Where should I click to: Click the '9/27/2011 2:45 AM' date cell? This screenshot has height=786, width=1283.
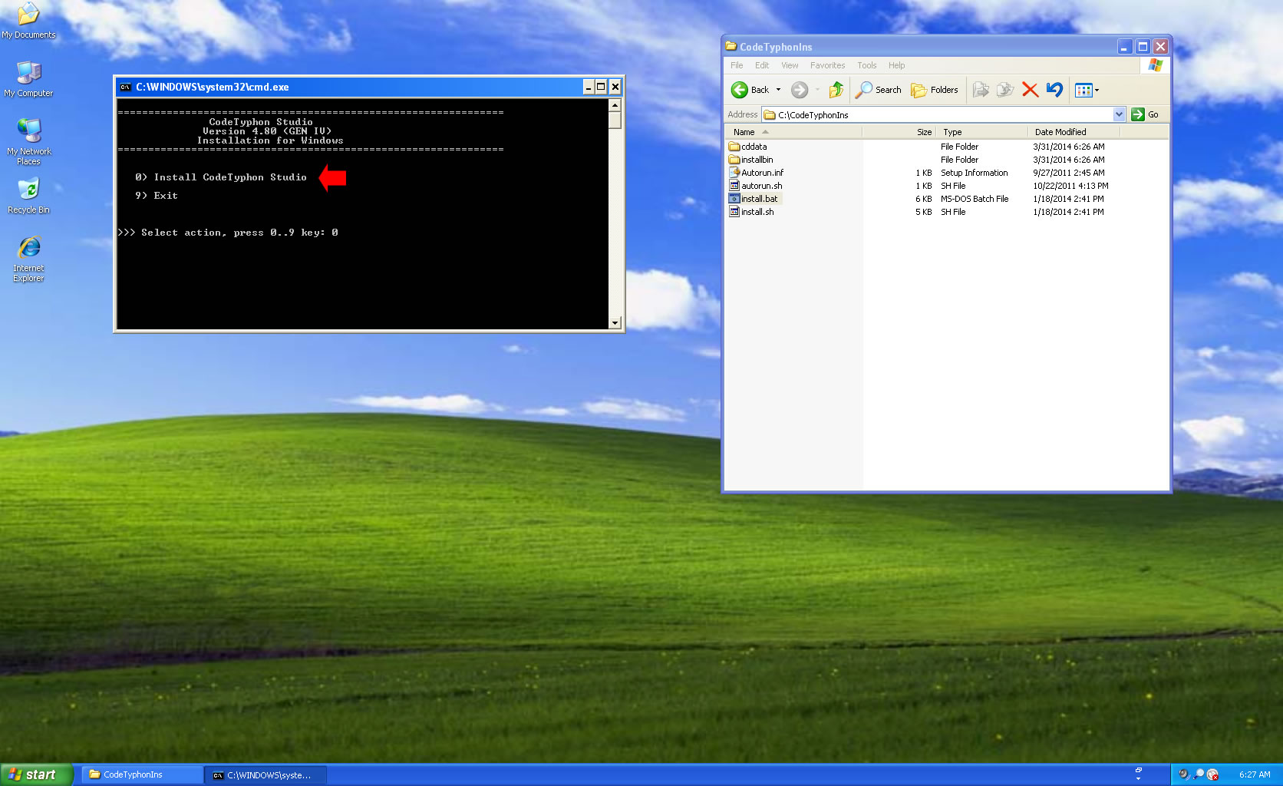pos(1069,173)
